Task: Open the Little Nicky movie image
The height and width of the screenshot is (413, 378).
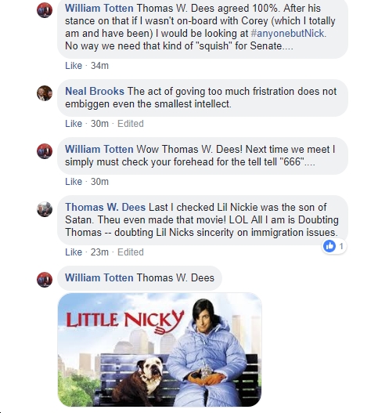Action: coord(160,350)
